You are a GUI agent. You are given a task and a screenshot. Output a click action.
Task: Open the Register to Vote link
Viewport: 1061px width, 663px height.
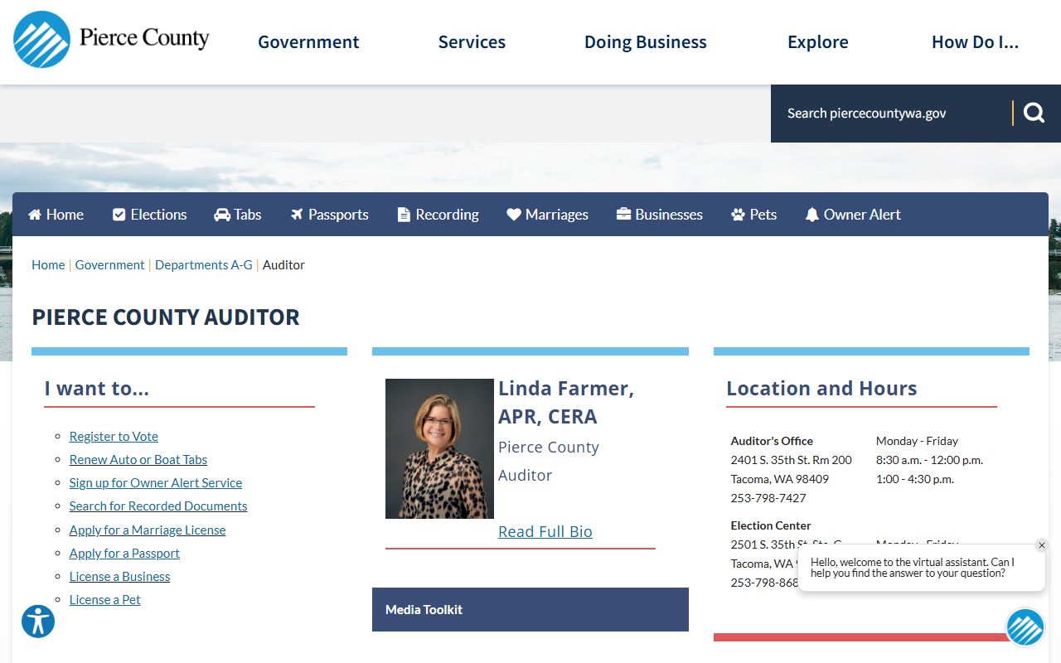click(x=114, y=437)
